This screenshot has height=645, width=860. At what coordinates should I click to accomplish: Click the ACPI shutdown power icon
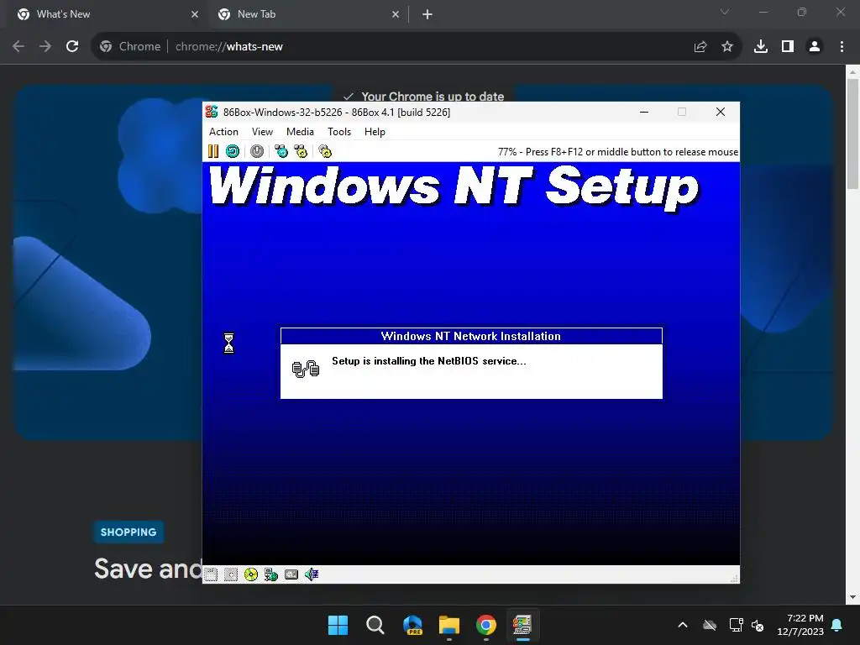point(257,151)
